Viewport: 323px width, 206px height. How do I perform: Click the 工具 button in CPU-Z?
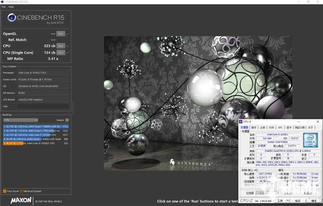280,201
